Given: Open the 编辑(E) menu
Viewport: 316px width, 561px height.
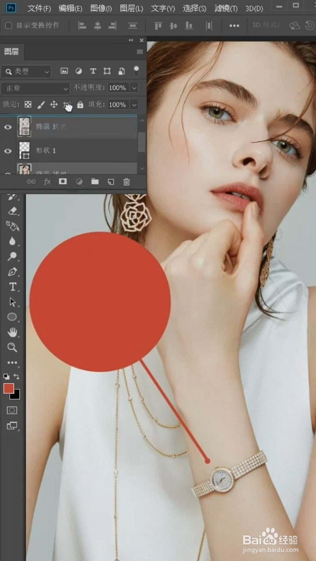Looking at the screenshot, I should click(x=70, y=8).
